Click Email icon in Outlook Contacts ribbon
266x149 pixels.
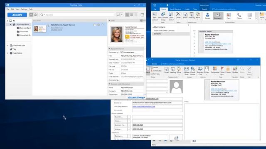[185, 15]
